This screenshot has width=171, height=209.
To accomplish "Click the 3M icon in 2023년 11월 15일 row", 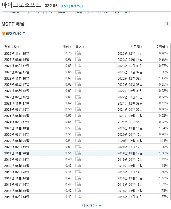I will tap(78, 53).
